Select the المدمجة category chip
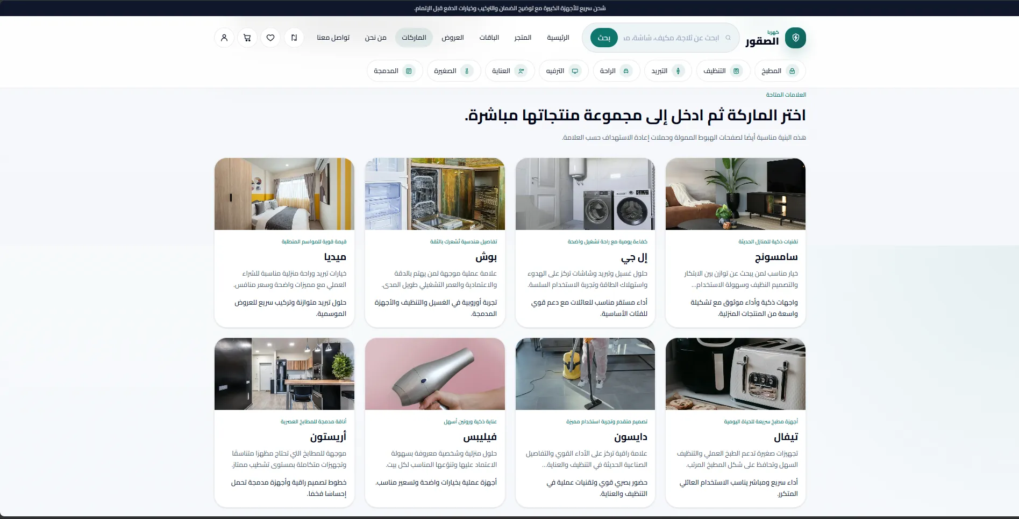 pyautogui.click(x=394, y=70)
